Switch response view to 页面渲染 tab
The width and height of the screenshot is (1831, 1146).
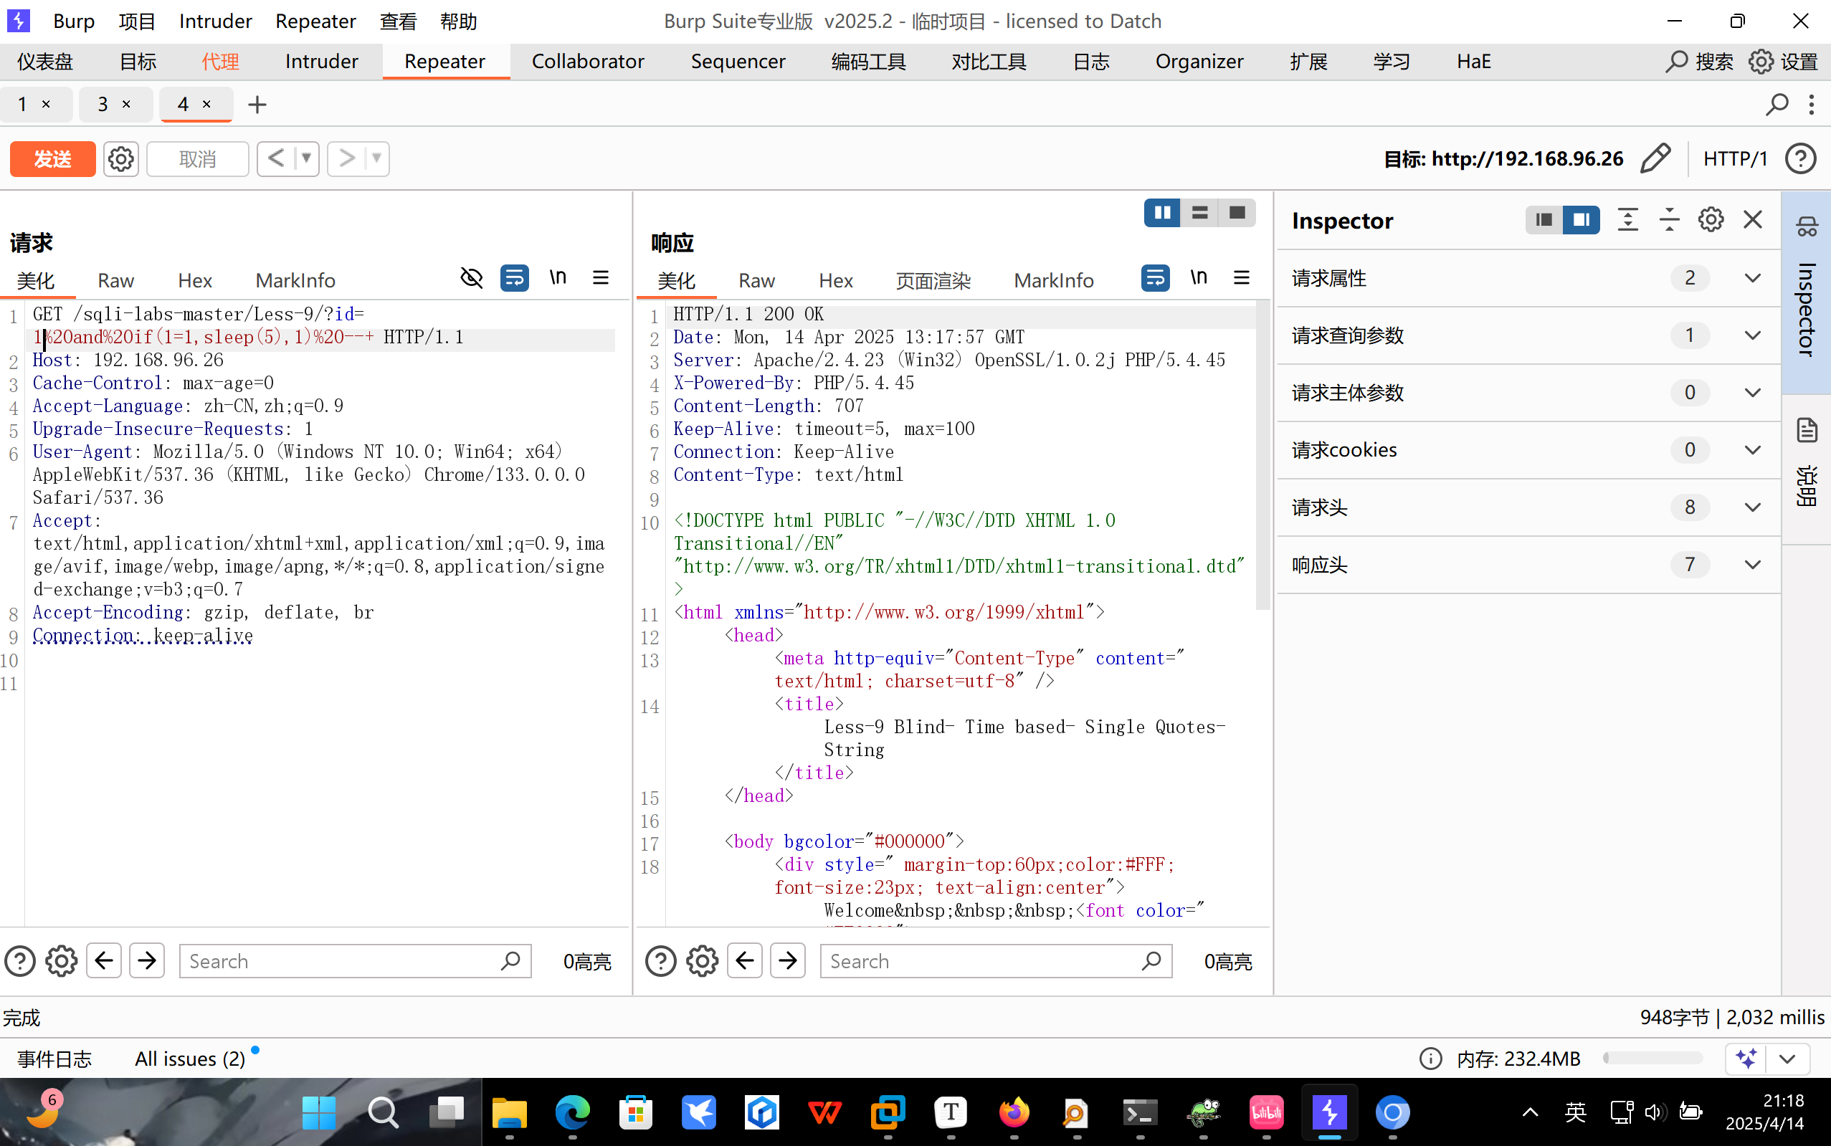pyautogui.click(x=933, y=280)
